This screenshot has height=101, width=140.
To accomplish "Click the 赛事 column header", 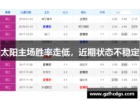I will [x=8, y=12].
